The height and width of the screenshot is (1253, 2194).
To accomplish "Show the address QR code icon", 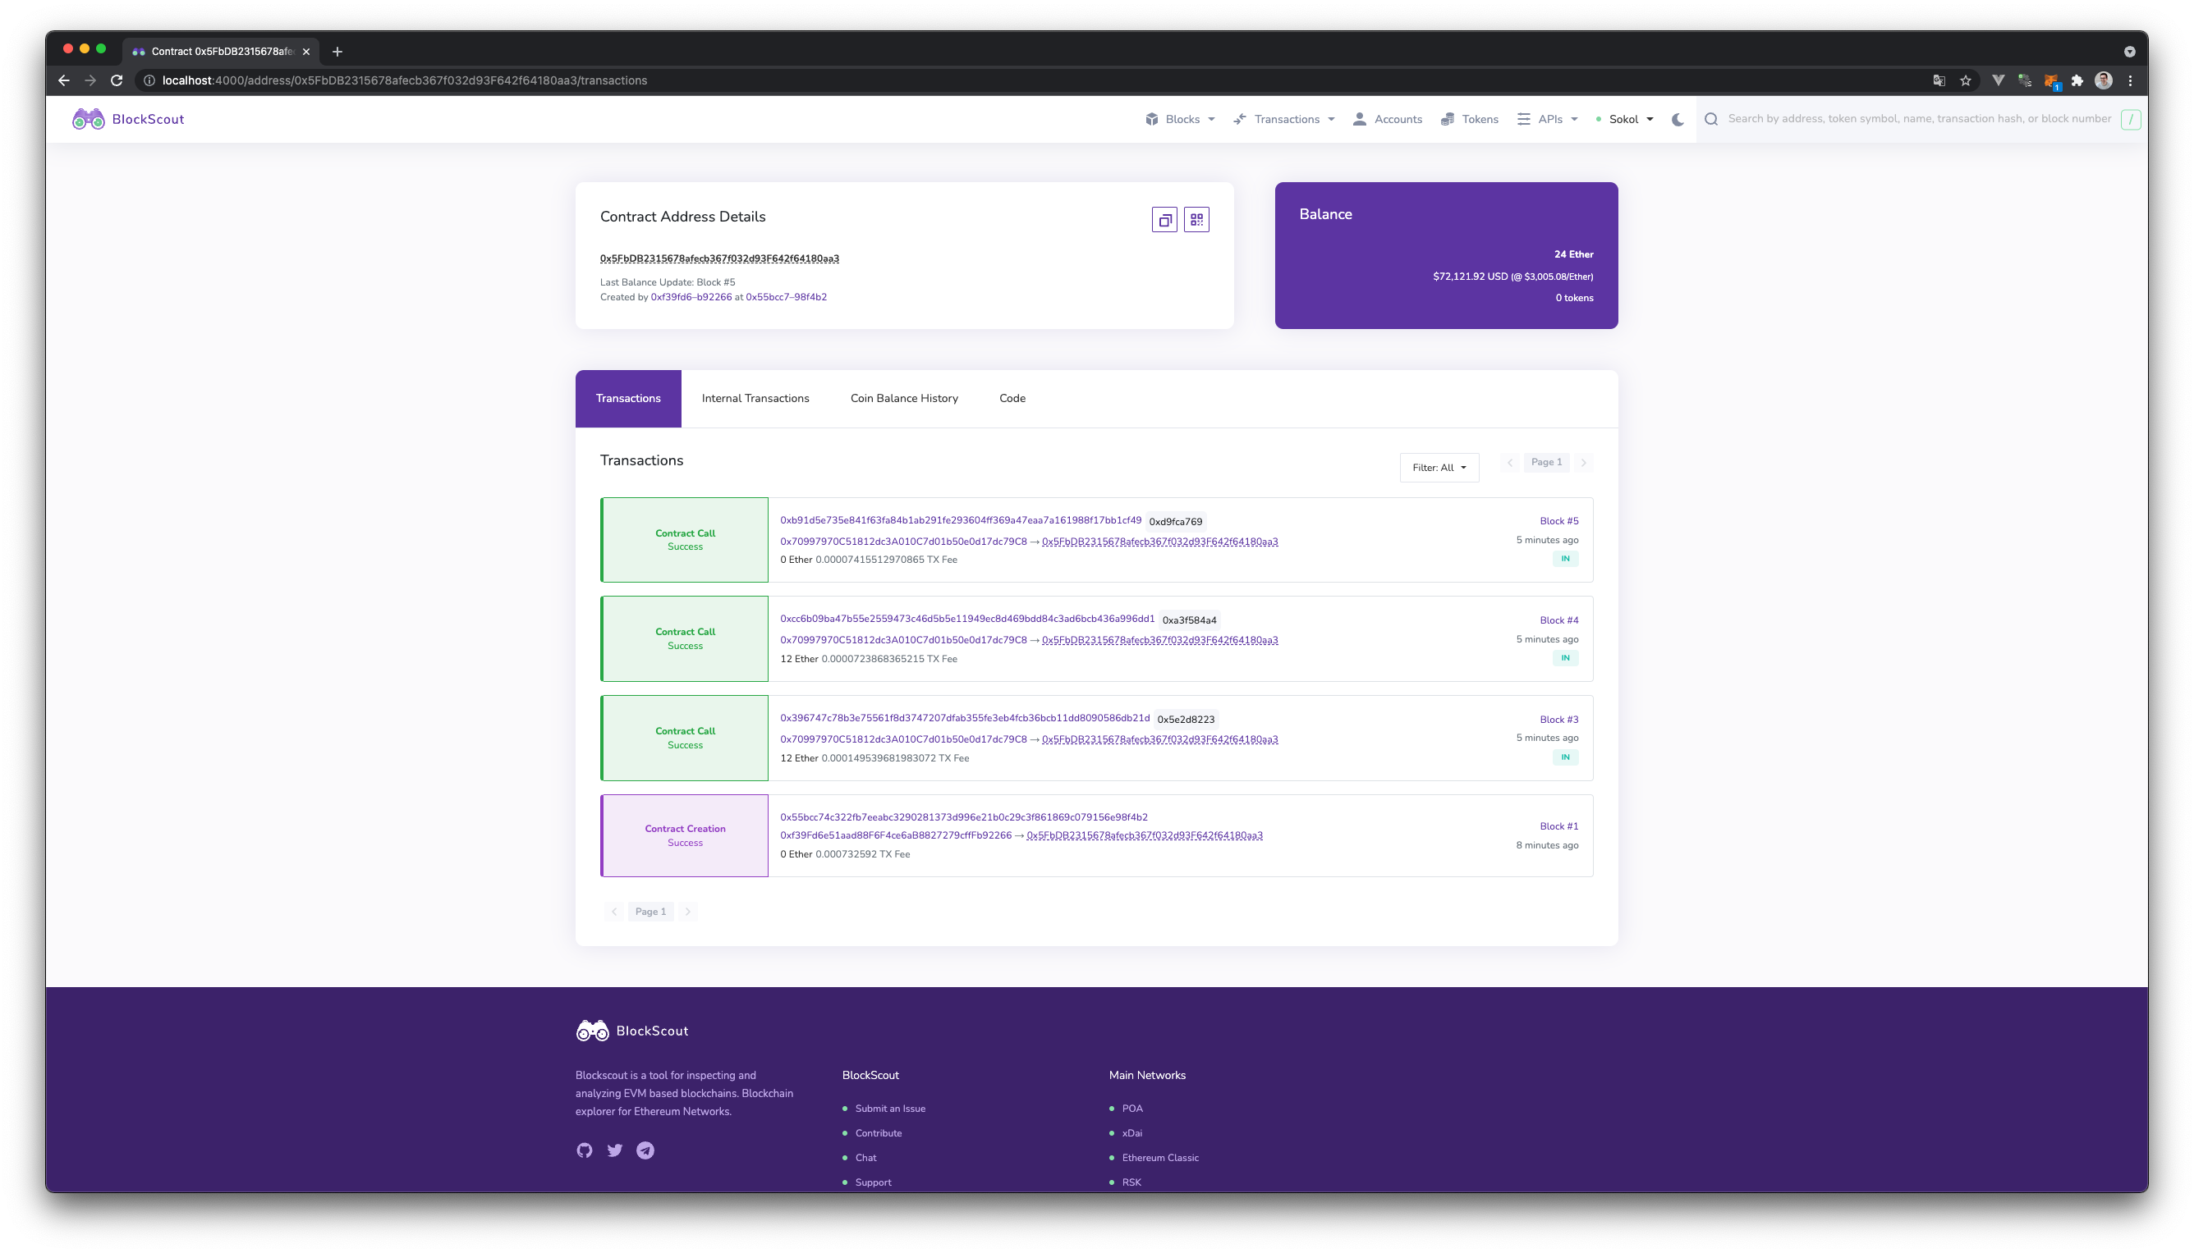I will point(1196,220).
